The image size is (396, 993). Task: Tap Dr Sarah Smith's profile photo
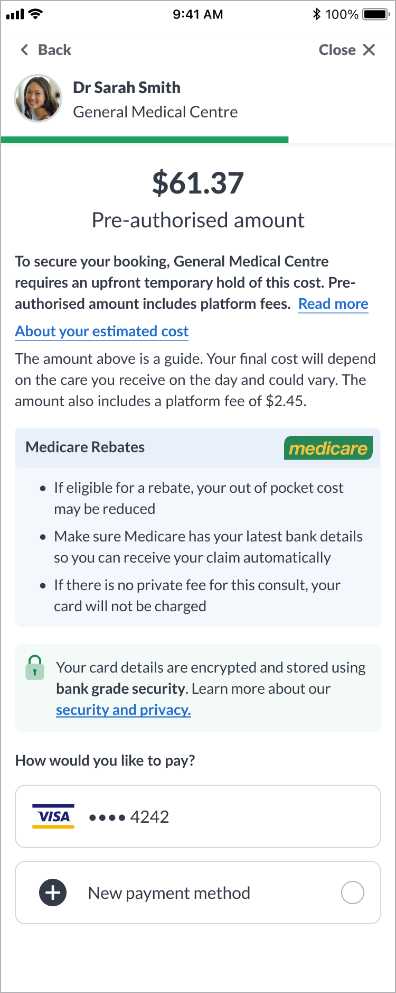tap(38, 98)
